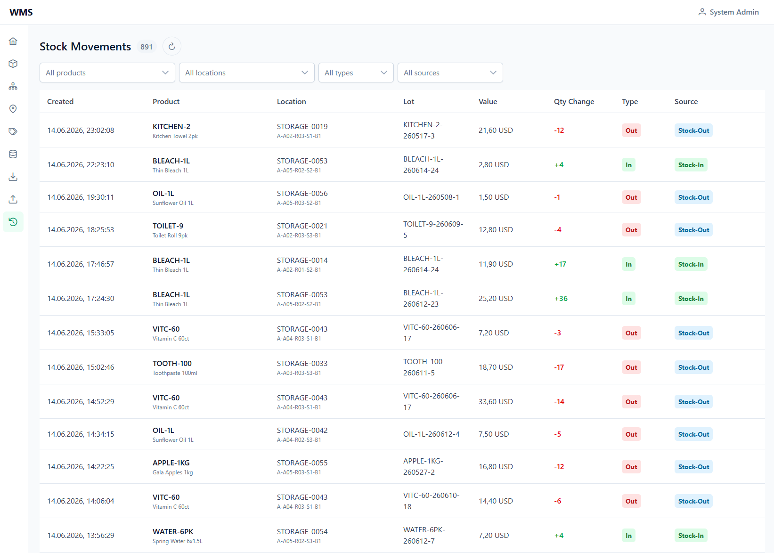Refresh the Stock Movements list
Screen dimensions: 774x553
(x=172, y=46)
